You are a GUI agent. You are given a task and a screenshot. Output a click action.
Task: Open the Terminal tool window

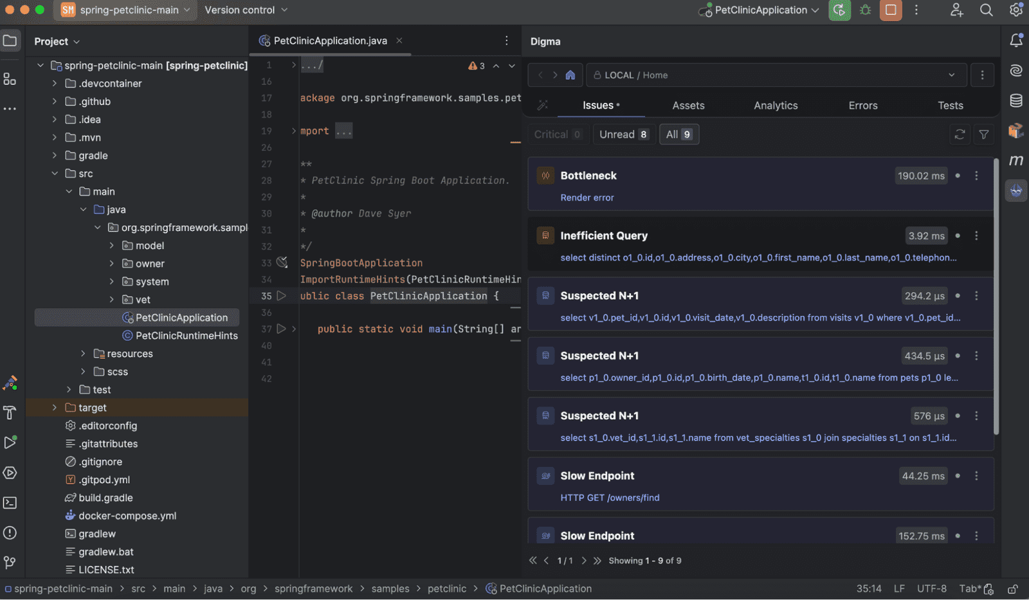click(x=10, y=503)
